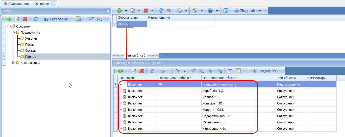This screenshot has height=137, width=345.
Task: Click refresh icon in Папки panel toolbar
Action: (35, 19)
